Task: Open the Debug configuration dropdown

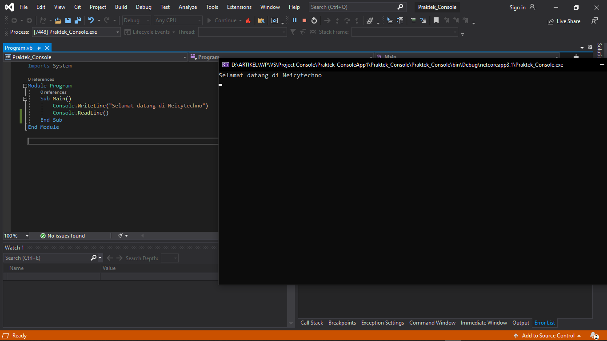Action: (x=137, y=20)
